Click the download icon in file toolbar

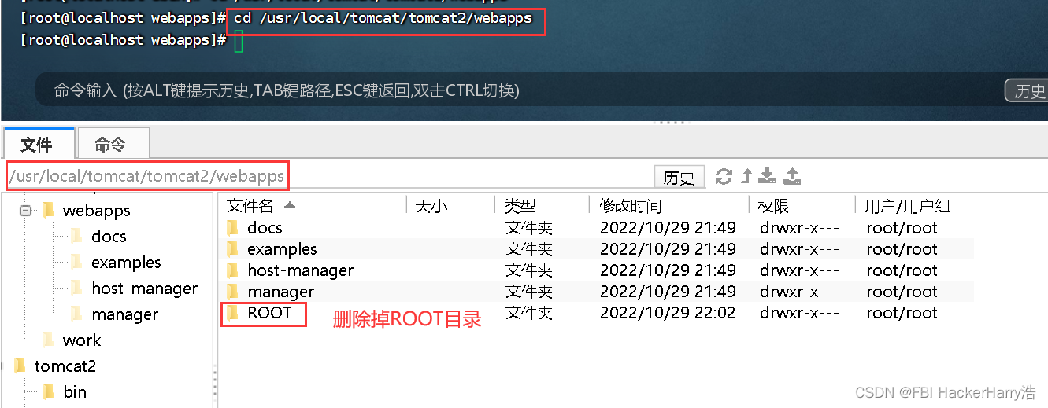click(768, 177)
